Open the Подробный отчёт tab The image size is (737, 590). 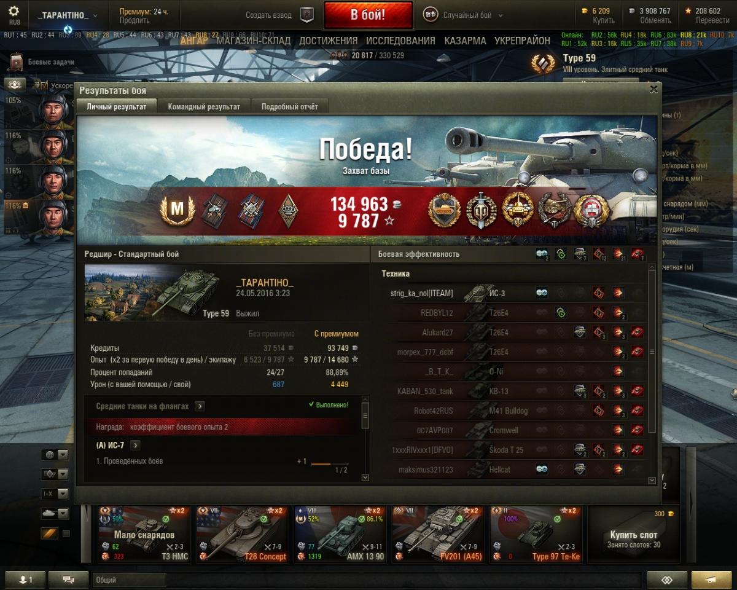click(290, 106)
